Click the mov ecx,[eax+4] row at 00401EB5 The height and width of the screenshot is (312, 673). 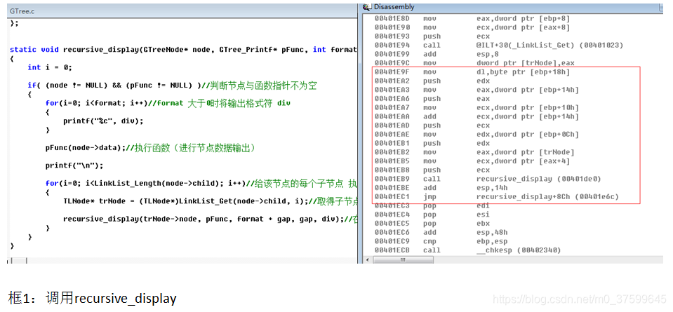472,161
